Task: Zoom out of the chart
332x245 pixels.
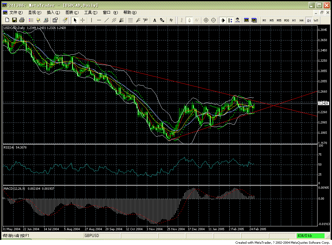Action: [x=213, y=20]
